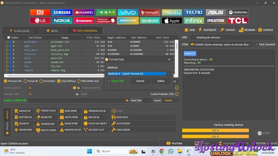Click the PERM|UNLOCK BL button

pyautogui.click(x=95, y=111)
